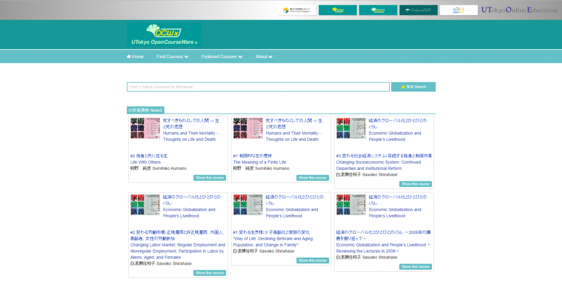Open thumbnail of the Changing Socioeconomic System card

click(x=351, y=128)
